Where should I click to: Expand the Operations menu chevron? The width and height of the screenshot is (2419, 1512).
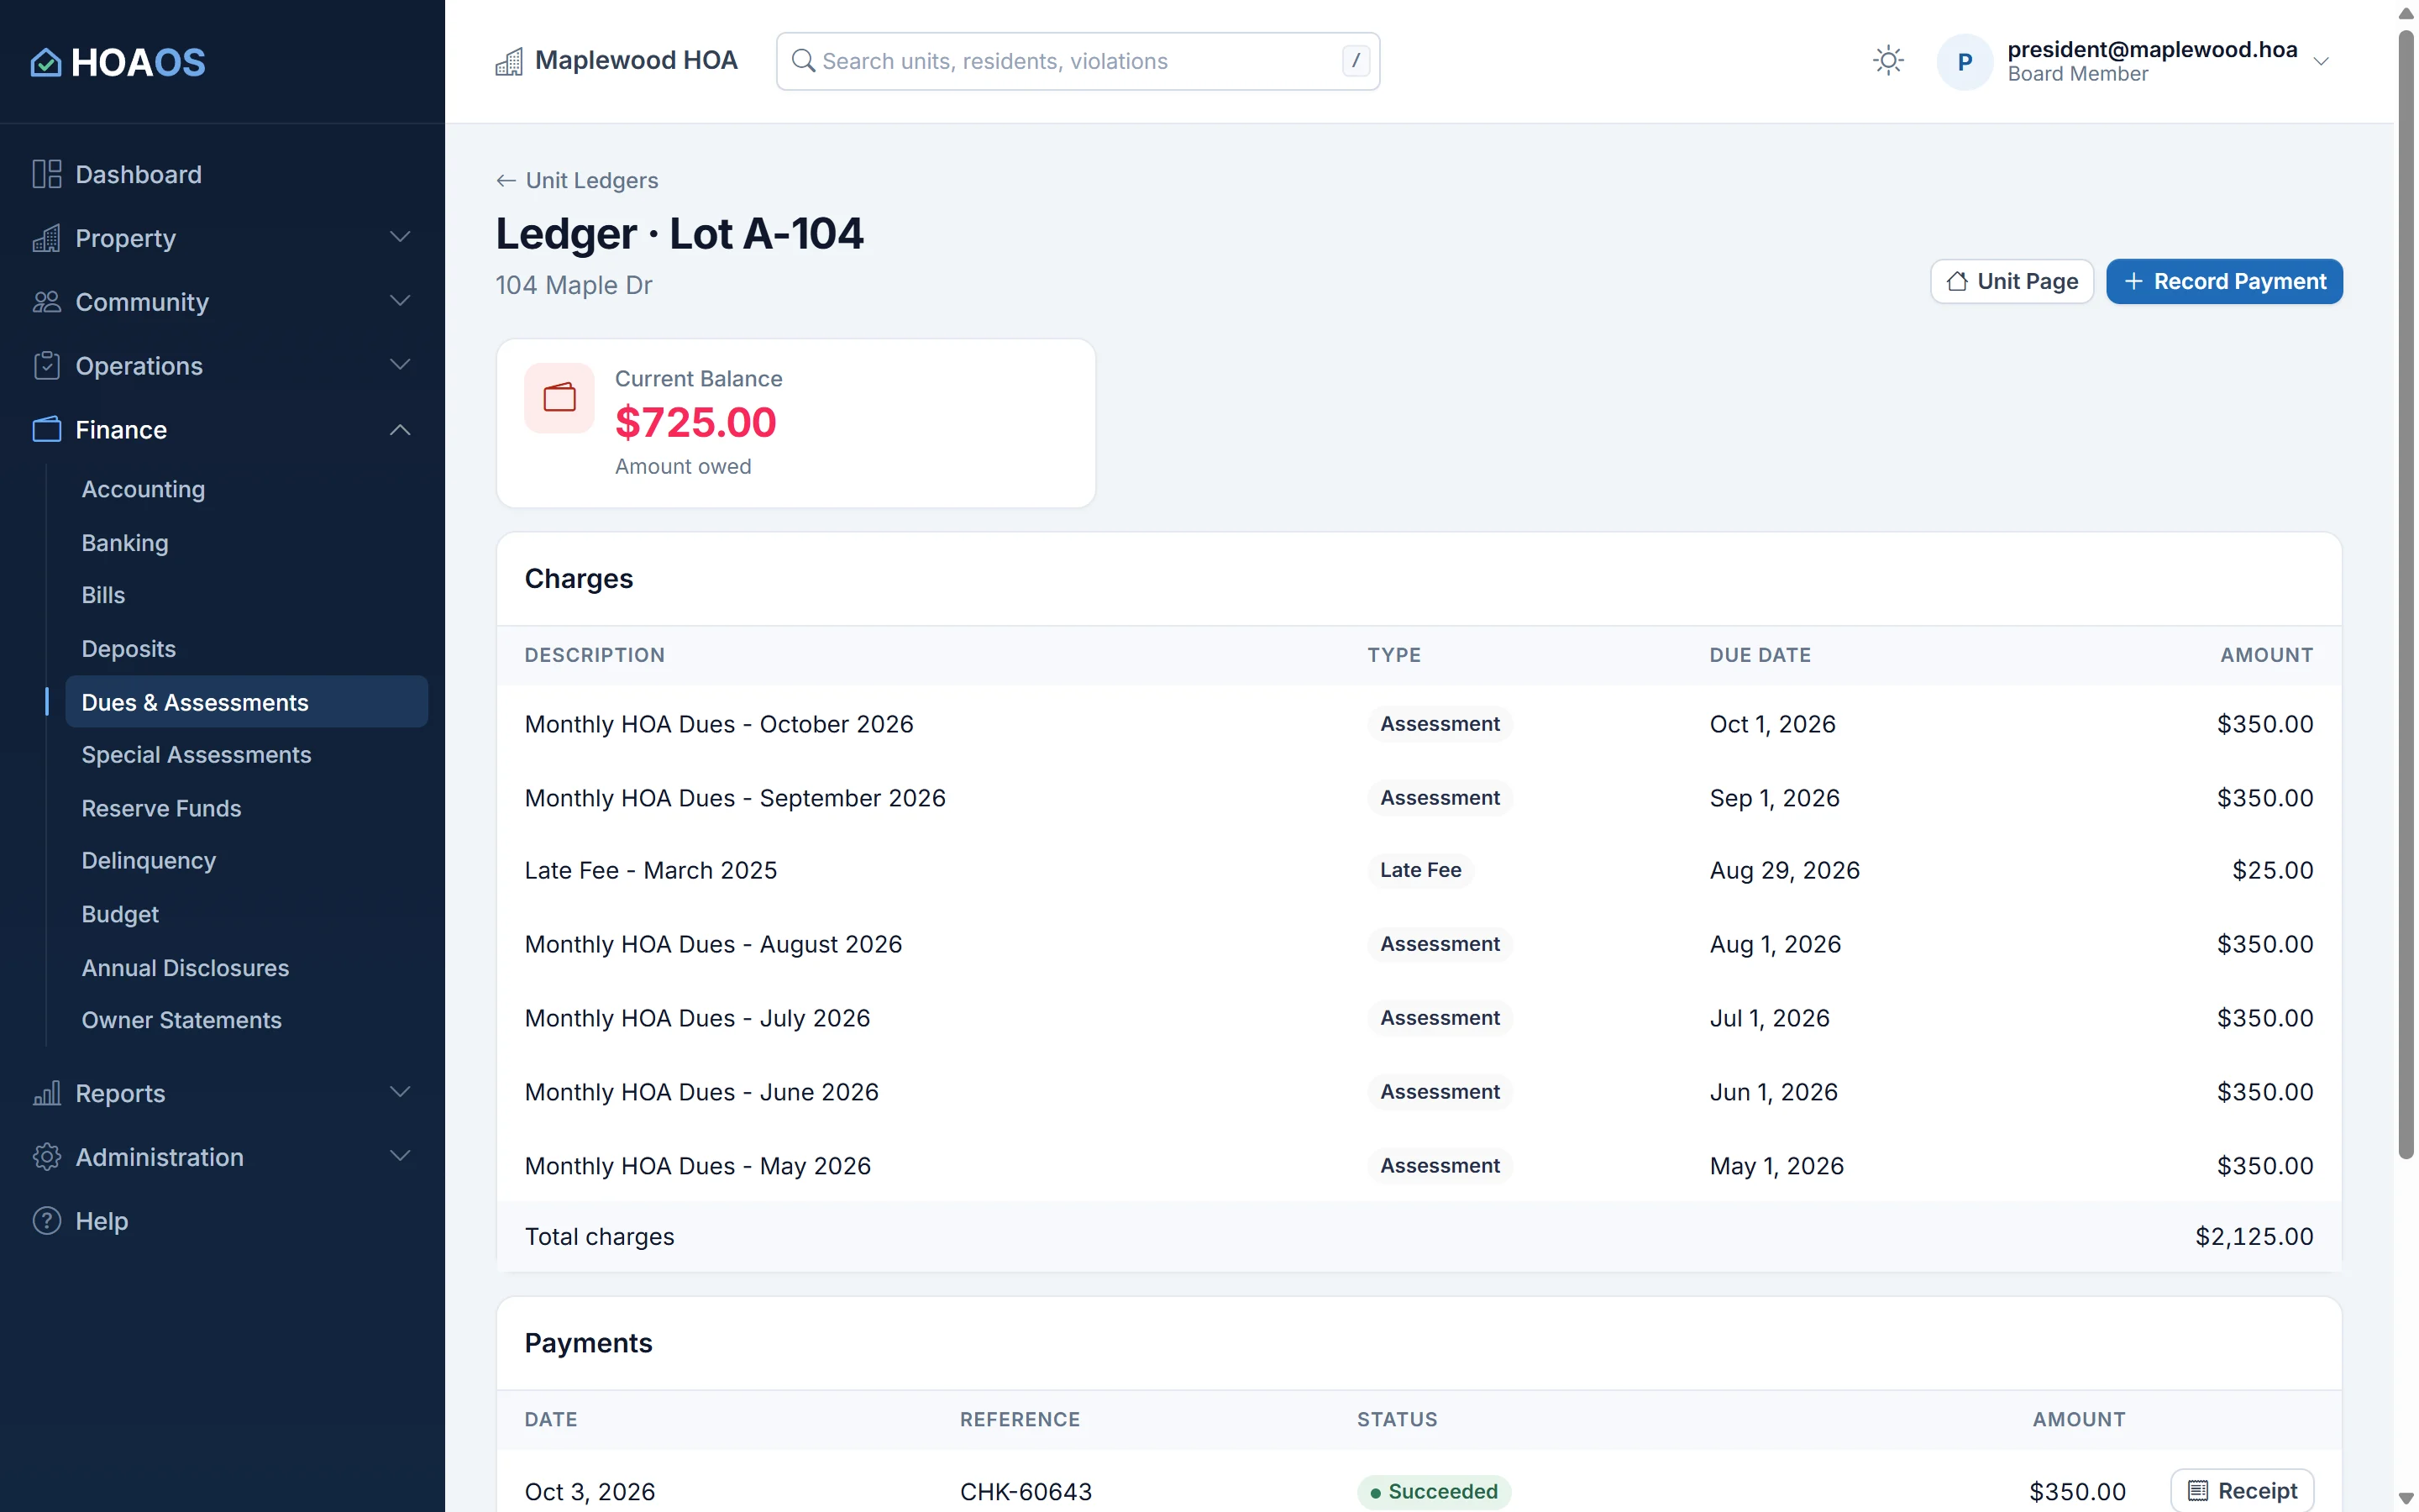(x=400, y=366)
